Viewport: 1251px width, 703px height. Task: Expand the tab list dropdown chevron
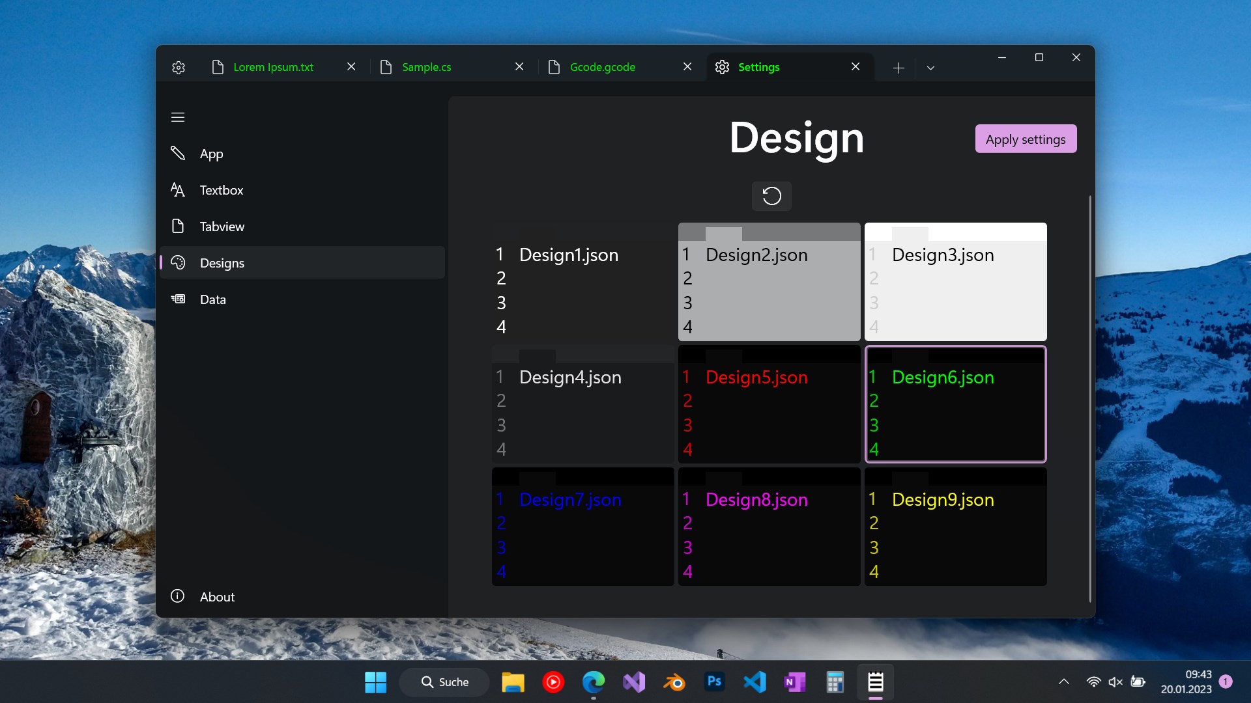930,68
